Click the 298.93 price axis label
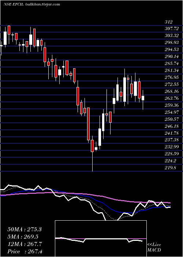Screen dimensions: 183x257 click(172, 43)
